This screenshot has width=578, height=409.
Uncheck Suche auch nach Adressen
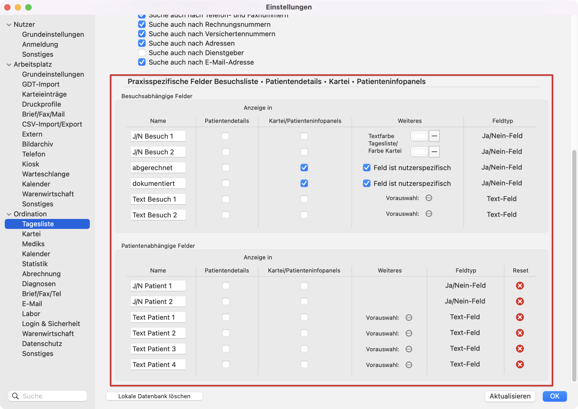[x=142, y=43]
